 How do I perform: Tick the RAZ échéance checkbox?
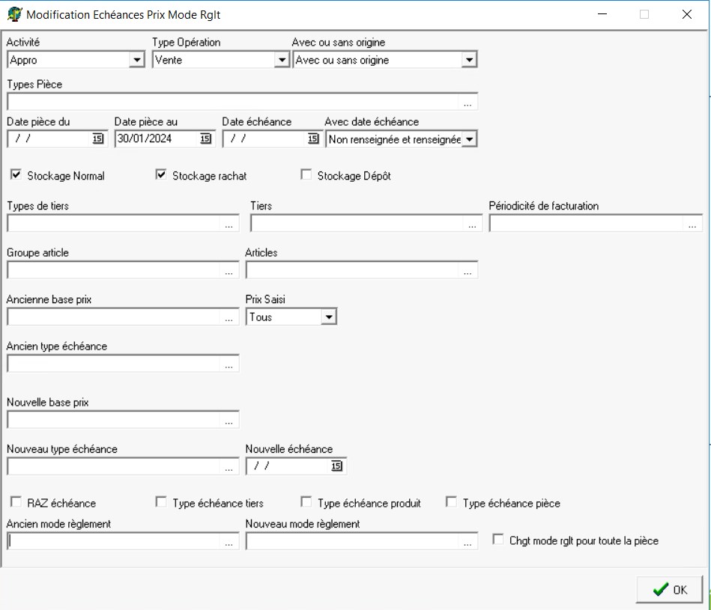(x=16, y=502)
